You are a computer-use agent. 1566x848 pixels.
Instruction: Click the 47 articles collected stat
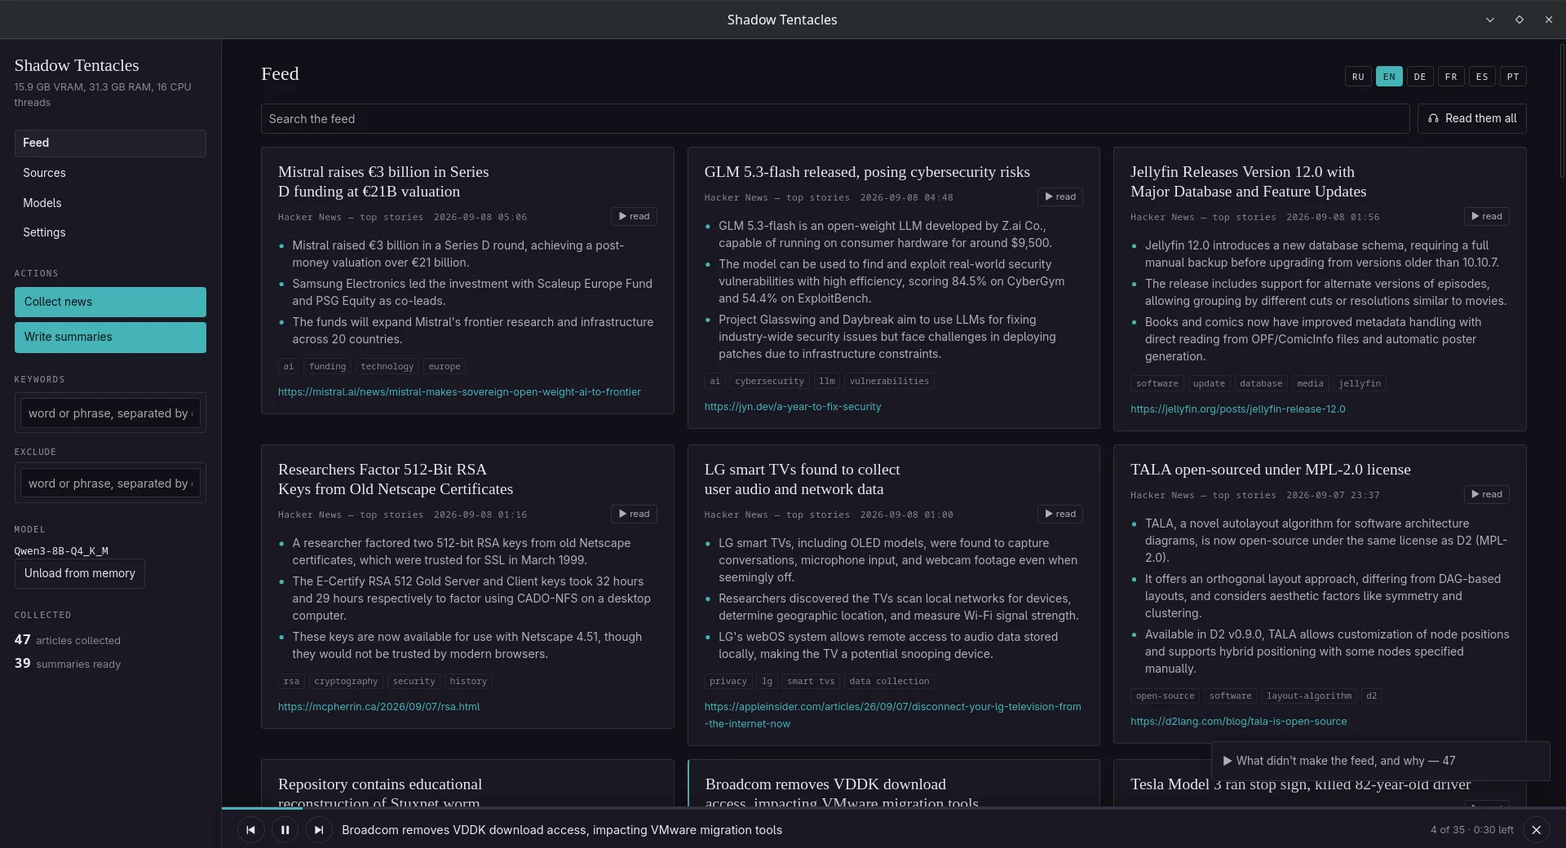[67, 640]
